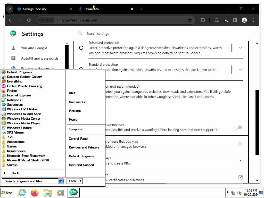Screen dimensions: 264x198
Task: Switch to the Settings - Security tab
Action: pyautogui.click(x=35, y=9)
